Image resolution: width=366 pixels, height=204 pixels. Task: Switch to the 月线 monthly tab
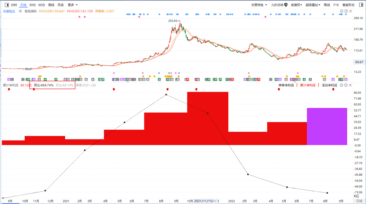[x=61, y=5]
